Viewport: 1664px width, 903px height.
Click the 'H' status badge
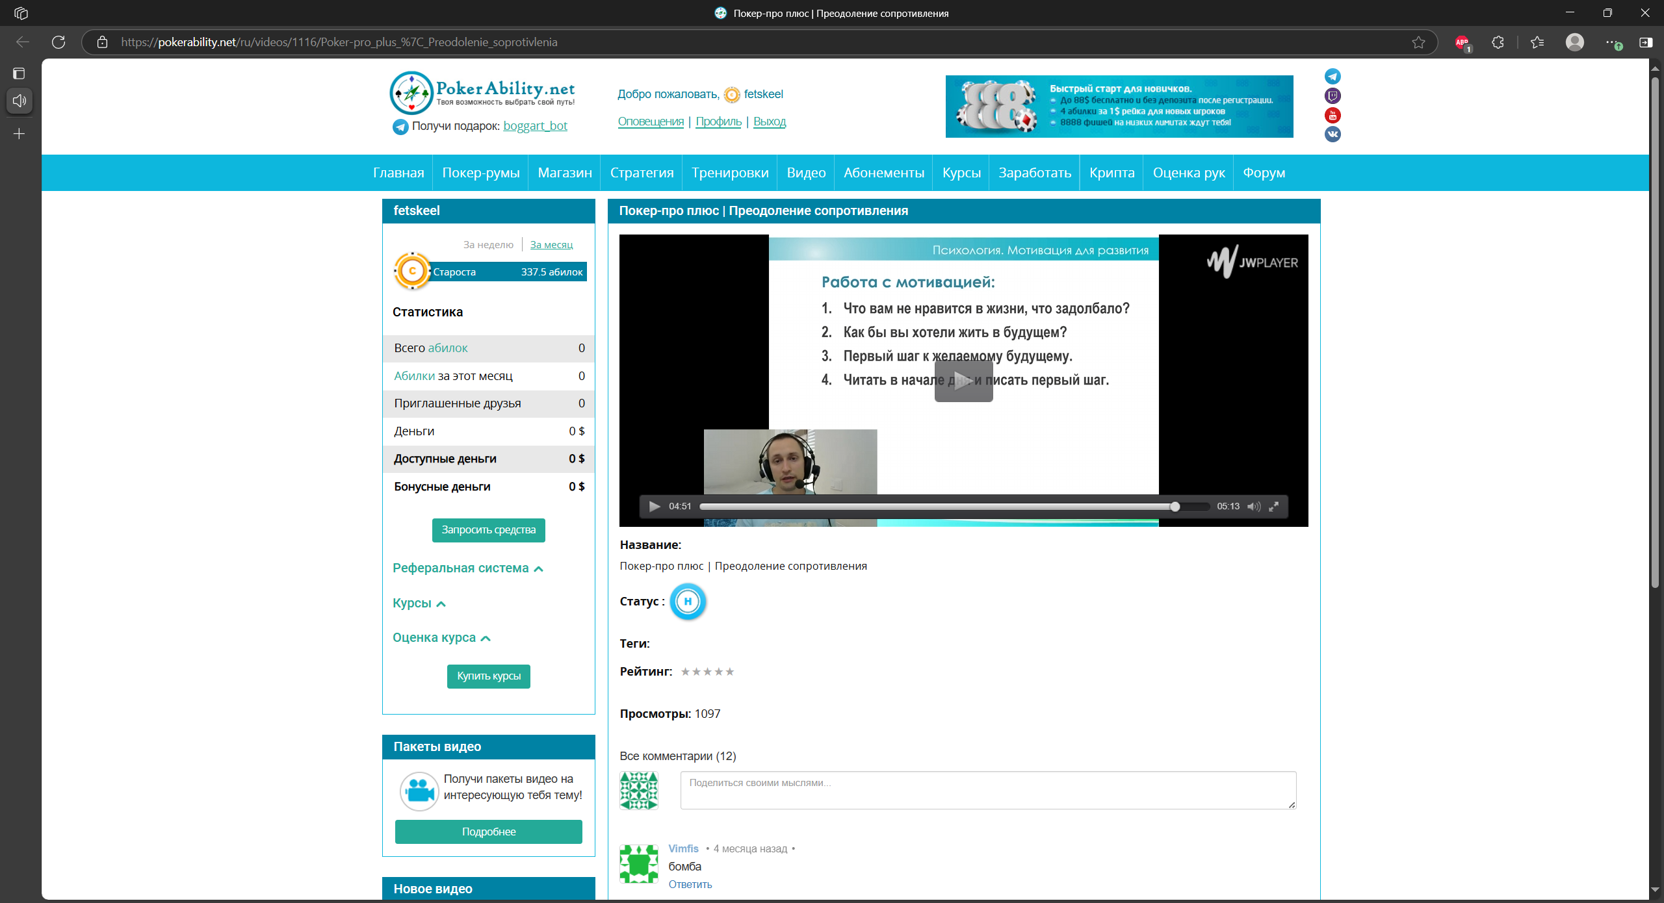click(x=688, y=602)
